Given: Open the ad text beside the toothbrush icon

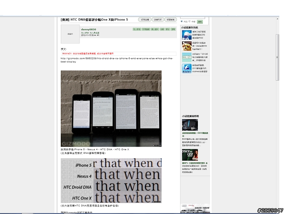Looking at the screenshot, I should click(199, 35).
